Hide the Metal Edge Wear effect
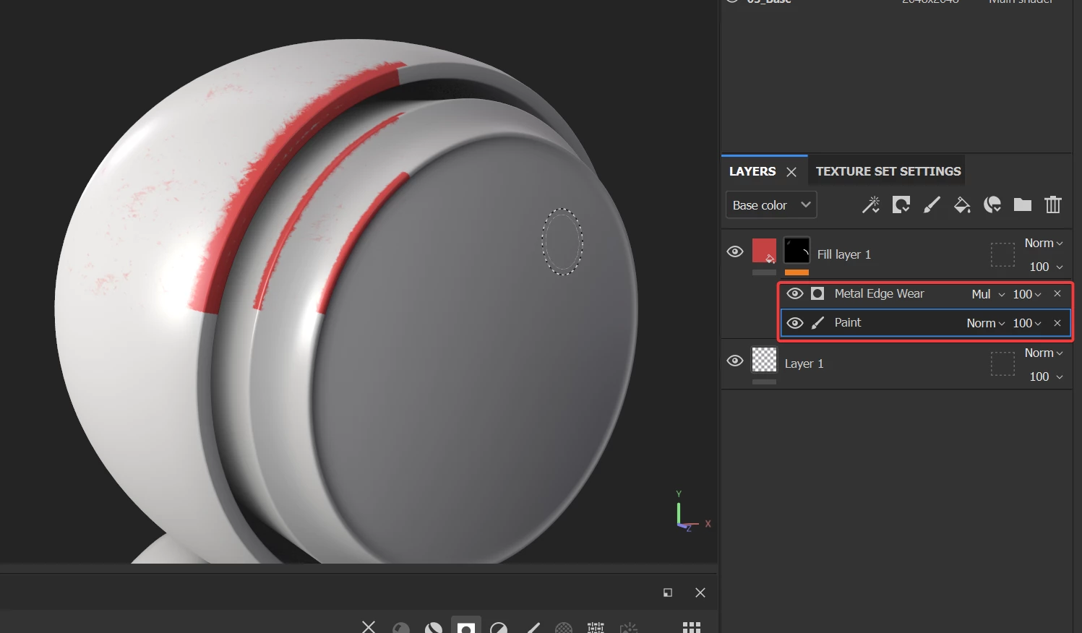 795,293
